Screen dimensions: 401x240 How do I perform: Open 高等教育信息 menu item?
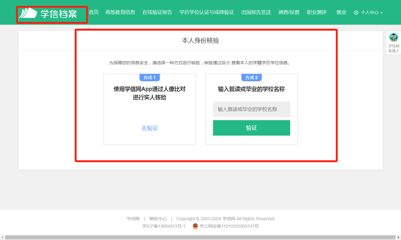click(120, 12)
